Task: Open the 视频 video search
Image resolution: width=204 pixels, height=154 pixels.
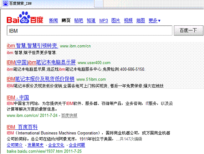Action: pyautogui.click(x=128, y=21)
